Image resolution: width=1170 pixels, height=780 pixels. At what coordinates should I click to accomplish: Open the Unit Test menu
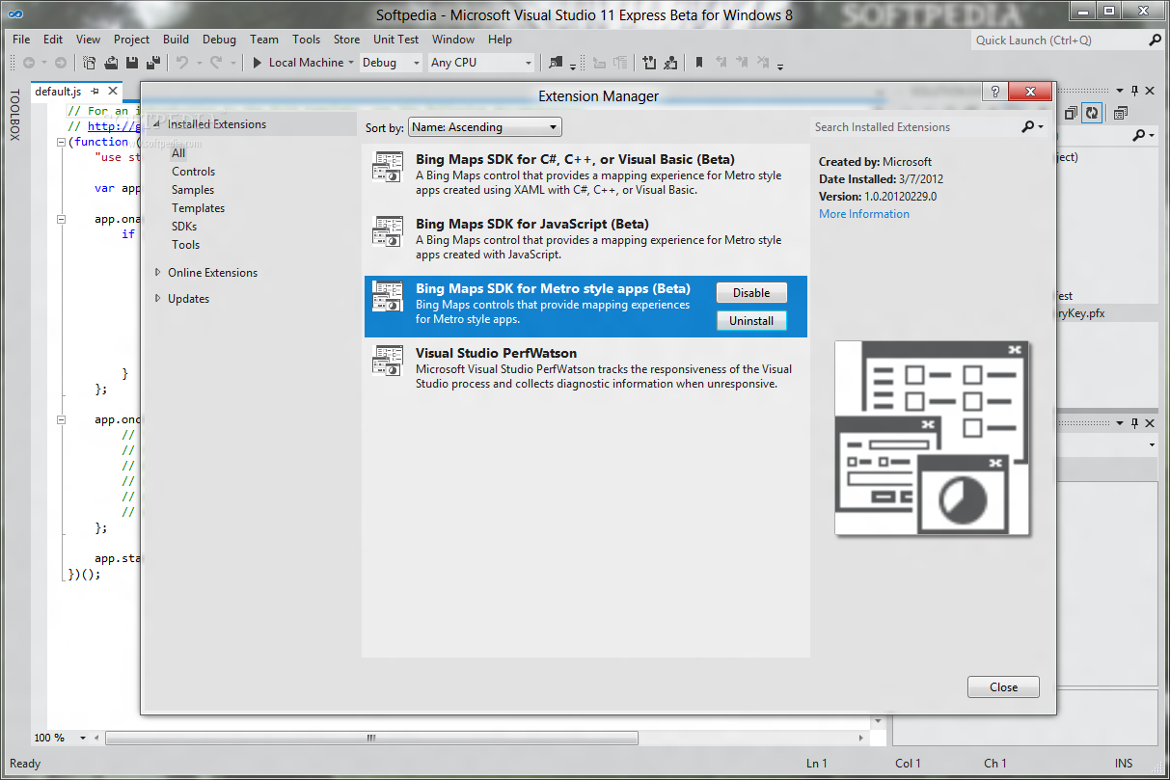395,40
